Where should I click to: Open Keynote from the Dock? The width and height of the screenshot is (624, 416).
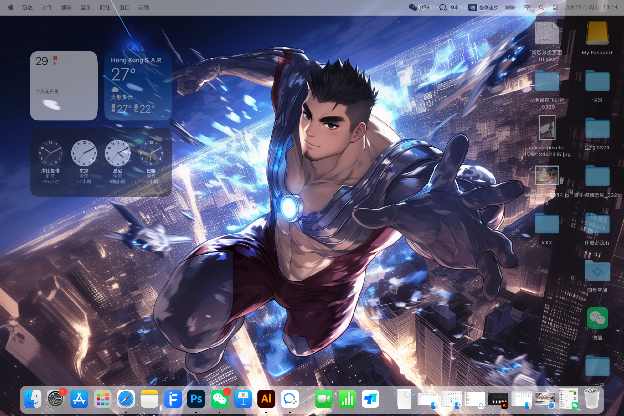click(243, 399)
